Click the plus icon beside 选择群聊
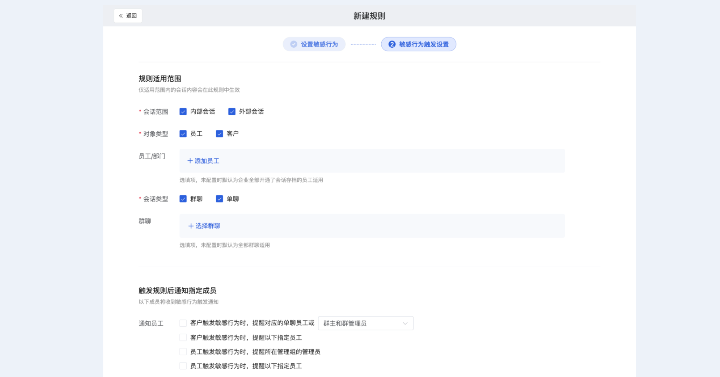Screen dimensions: 720x377 pyautogui.click(x=191, y=226)
